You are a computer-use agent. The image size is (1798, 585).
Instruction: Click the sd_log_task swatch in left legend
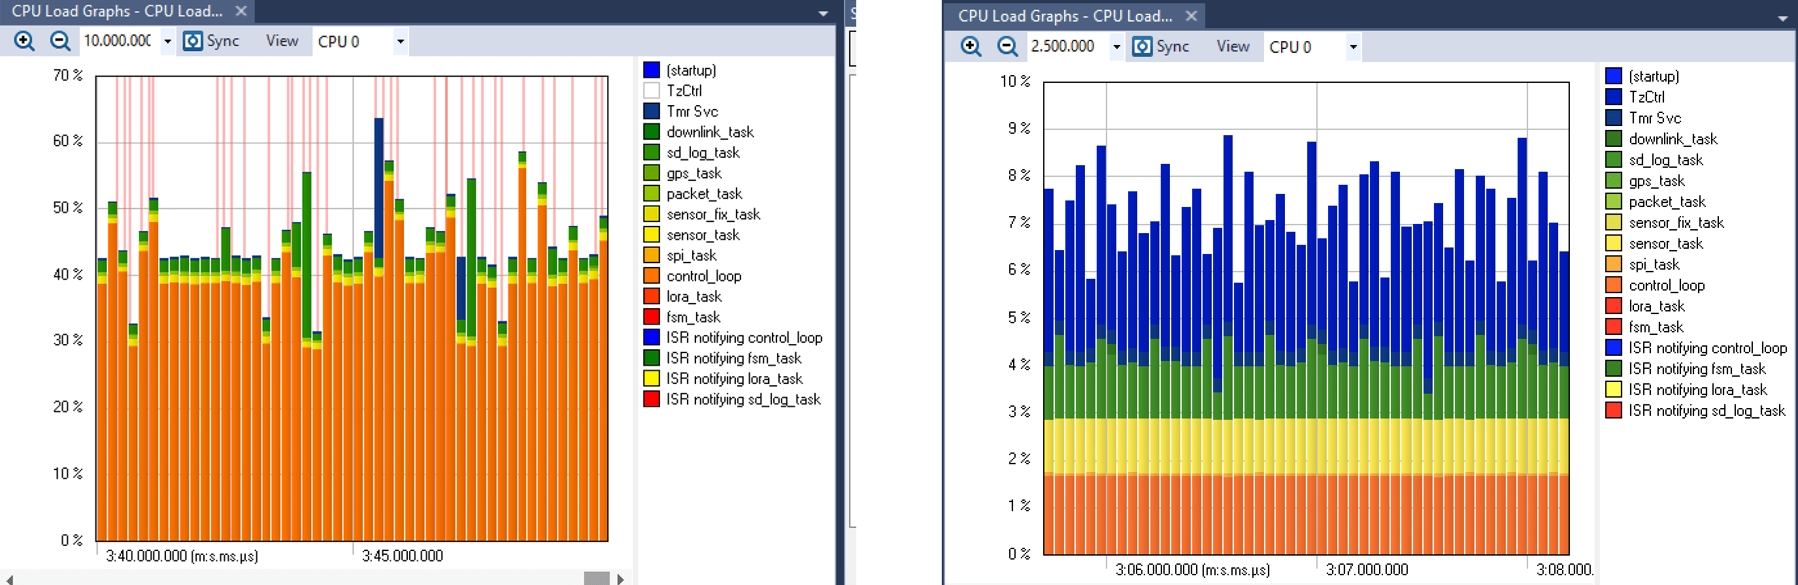click(651, 152)
